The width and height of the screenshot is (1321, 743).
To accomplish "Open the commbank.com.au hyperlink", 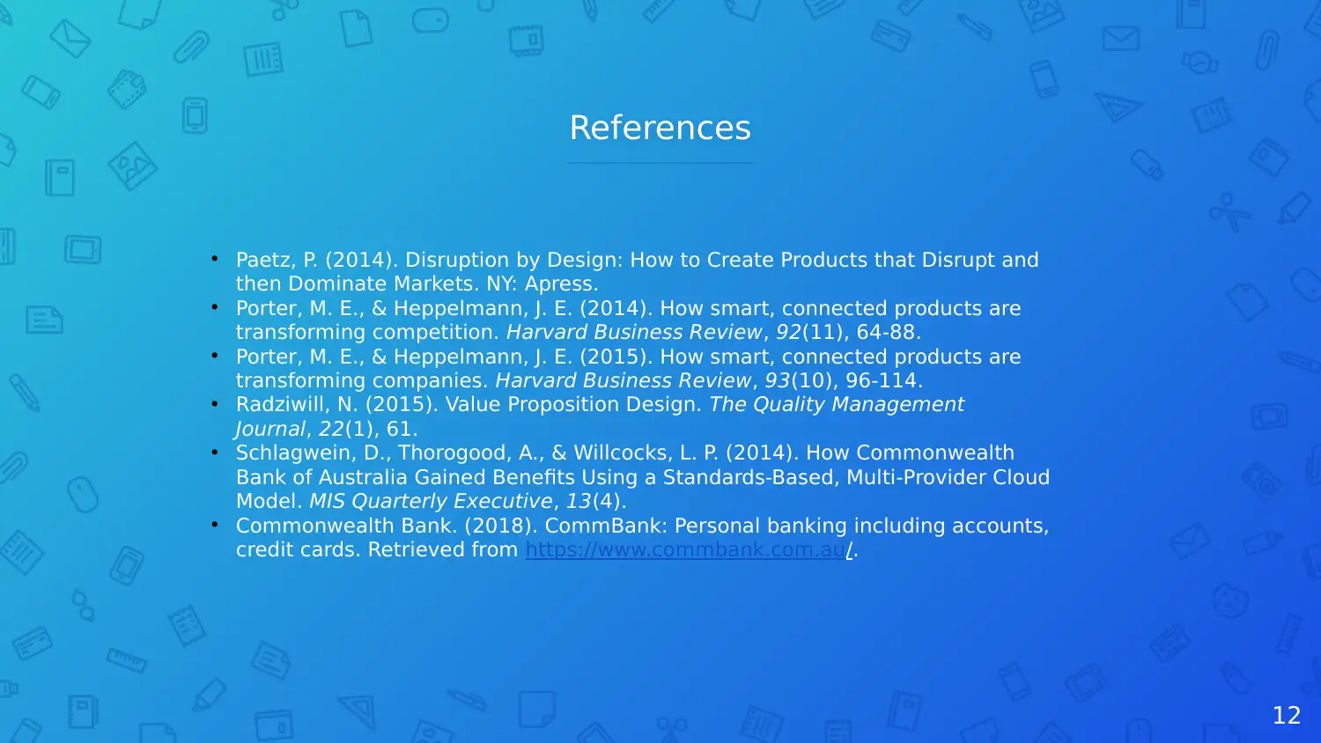I will [689, 550].
